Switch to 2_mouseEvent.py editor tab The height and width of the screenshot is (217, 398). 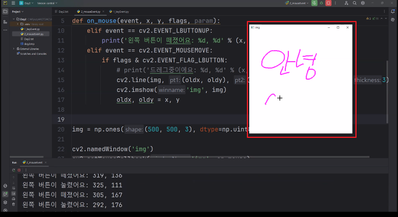[x=89, y=12]
